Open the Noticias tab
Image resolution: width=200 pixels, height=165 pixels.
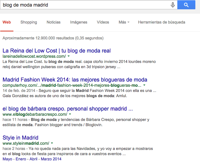coord(54,22)
